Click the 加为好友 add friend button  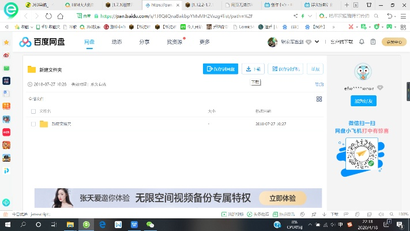click(x=363, y=101)
